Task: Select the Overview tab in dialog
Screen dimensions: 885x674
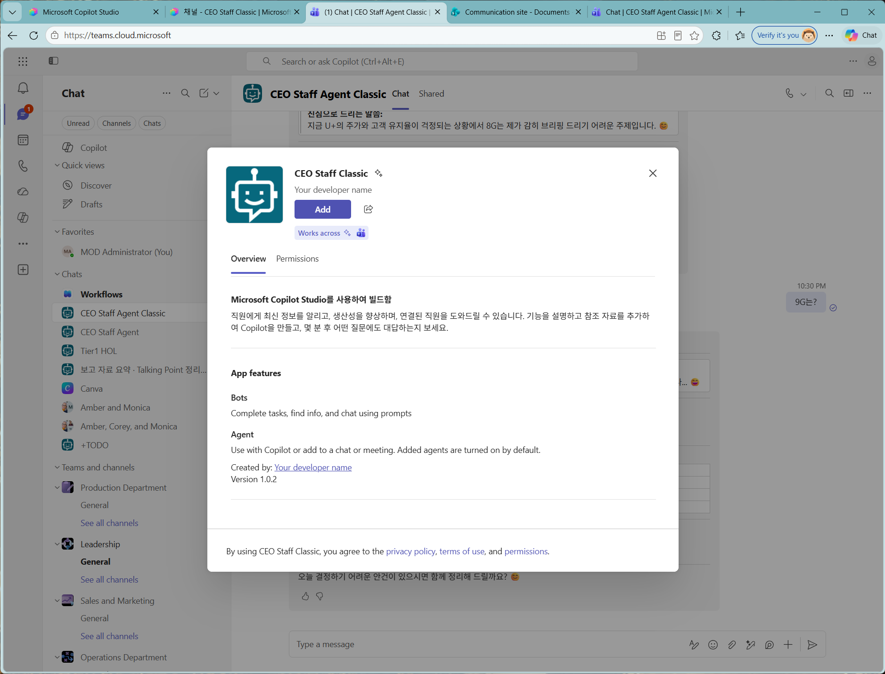Action: click(248, 259)
